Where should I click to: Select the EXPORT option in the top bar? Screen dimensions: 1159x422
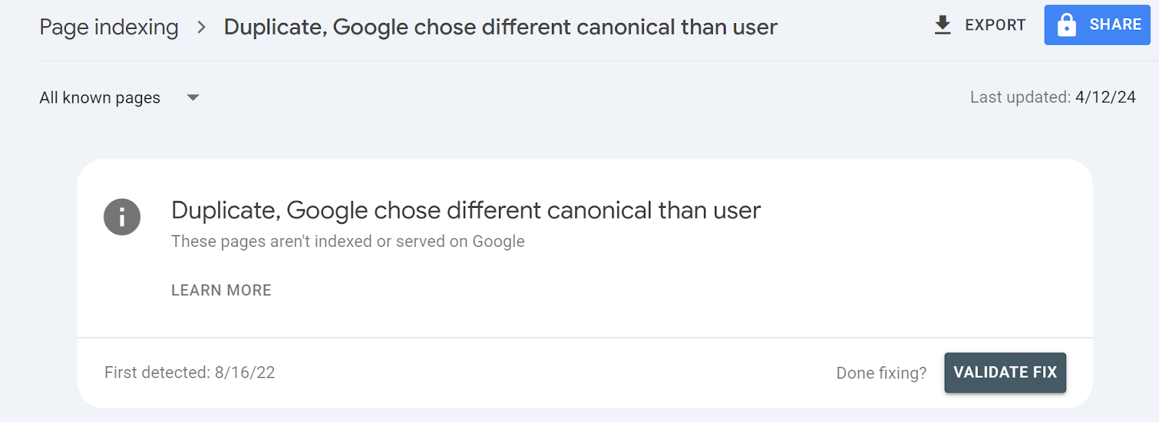click(x=995, y=25)
